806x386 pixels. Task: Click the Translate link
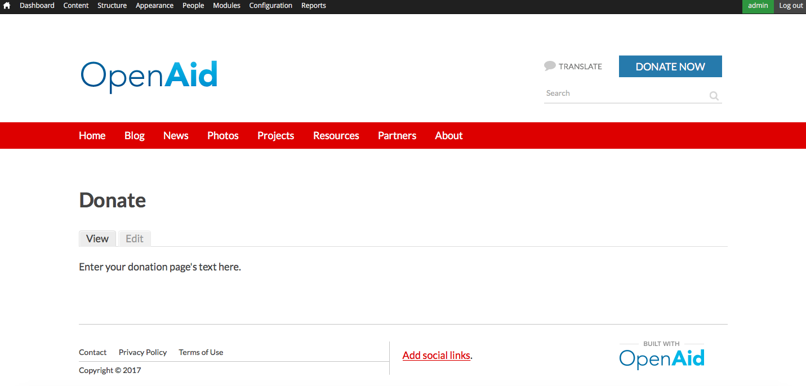point(580,66)
